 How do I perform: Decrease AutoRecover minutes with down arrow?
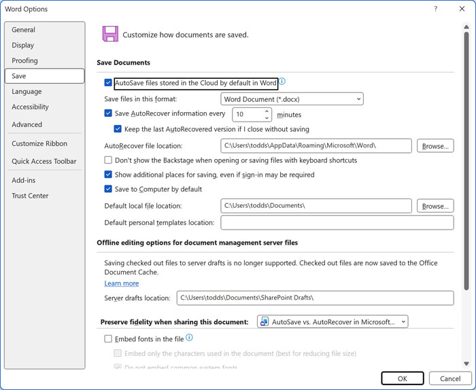click(267, 118)
